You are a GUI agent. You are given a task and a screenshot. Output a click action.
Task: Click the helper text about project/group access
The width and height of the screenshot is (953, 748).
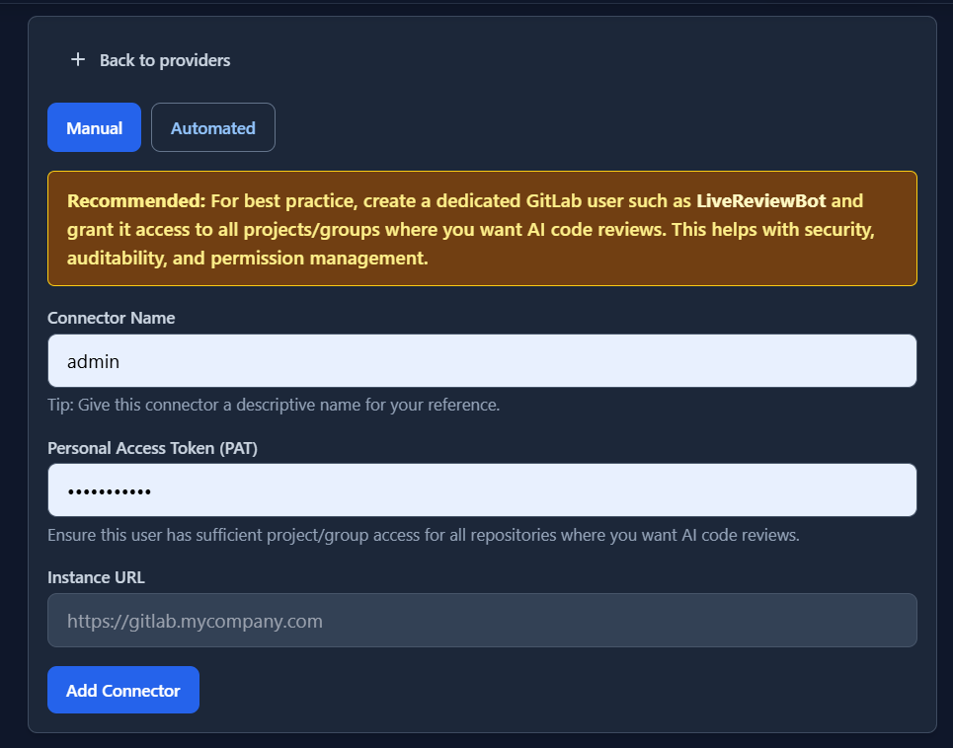pyautogui.click(x=423, y=536)
